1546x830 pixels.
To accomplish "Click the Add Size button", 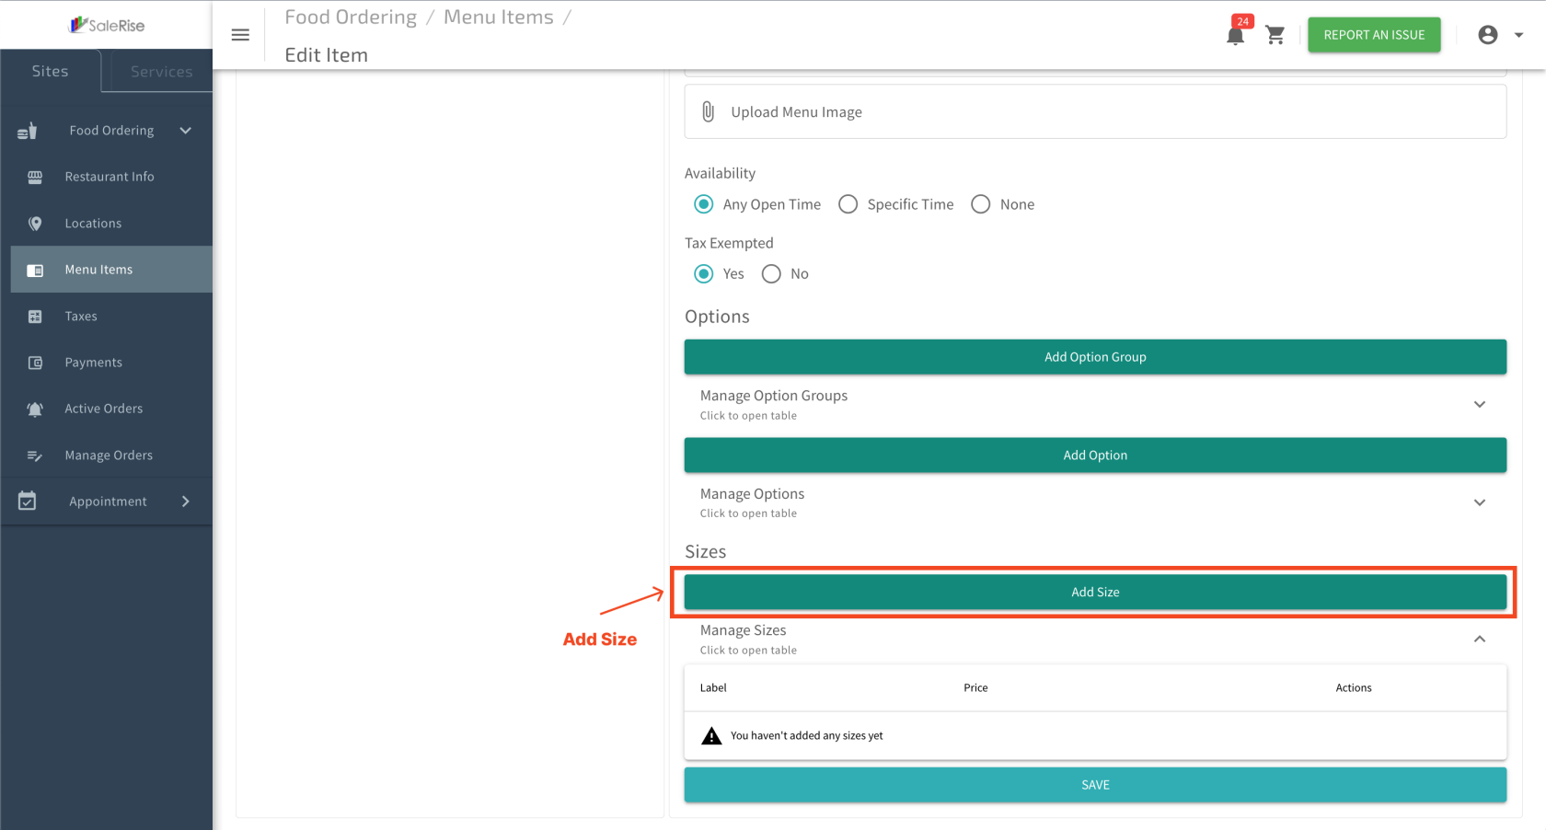I will (1094, 593).
